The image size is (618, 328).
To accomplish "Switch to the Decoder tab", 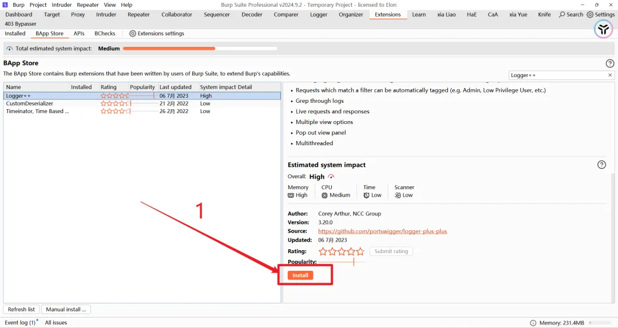I will (252, 14).
